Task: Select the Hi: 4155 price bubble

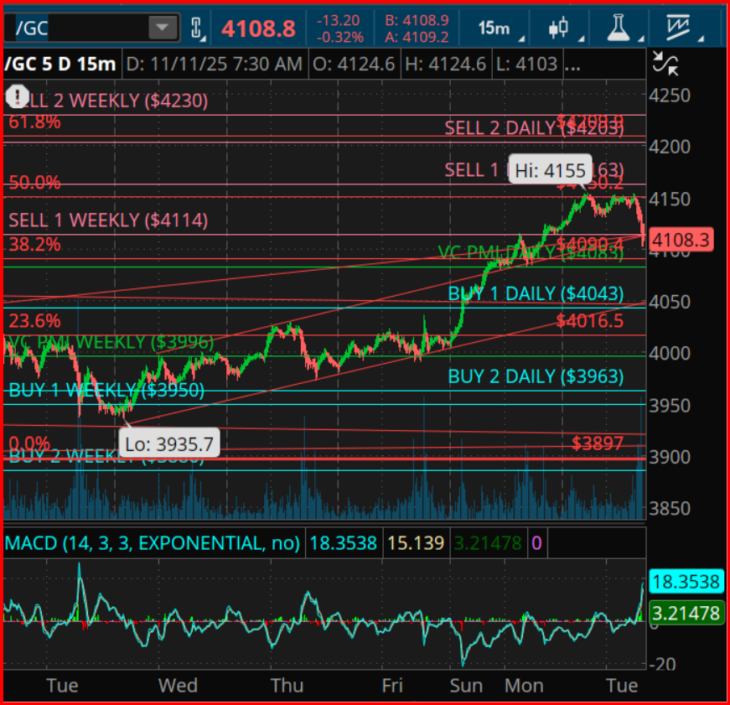Action: click(x=549, y=169)
